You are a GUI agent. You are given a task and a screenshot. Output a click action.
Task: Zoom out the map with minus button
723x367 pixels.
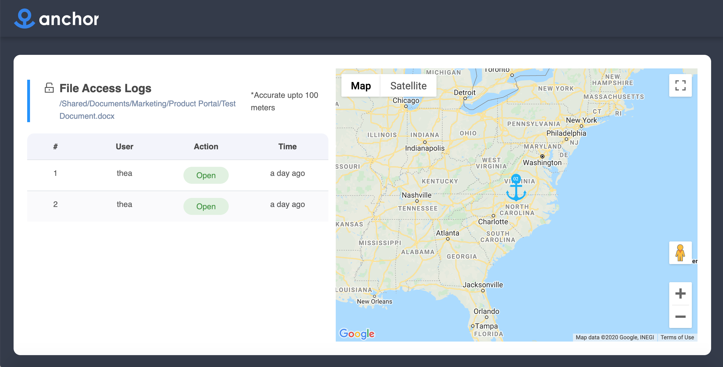[680, 317]
